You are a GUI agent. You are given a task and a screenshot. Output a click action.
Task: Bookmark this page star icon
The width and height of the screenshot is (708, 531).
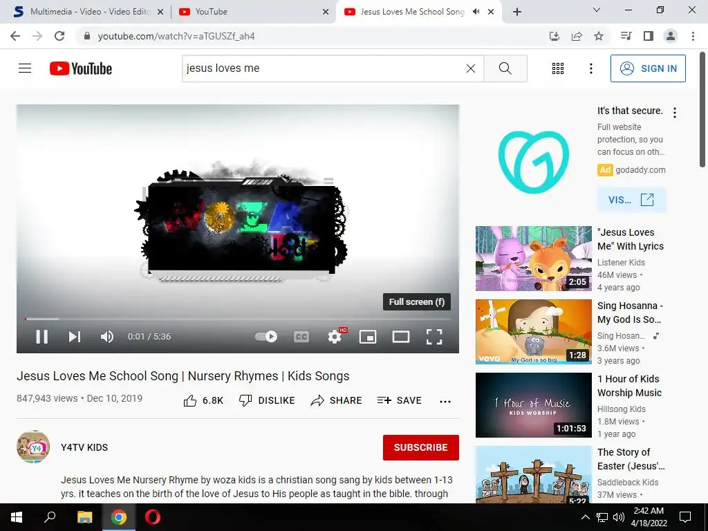(x=599, y=36)
